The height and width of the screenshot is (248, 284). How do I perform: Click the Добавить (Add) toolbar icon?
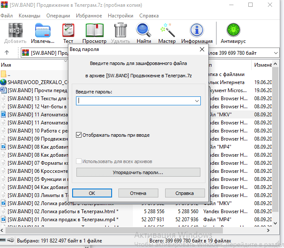(15, 31)
